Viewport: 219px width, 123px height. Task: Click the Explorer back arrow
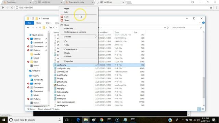(x=28, y=28)
